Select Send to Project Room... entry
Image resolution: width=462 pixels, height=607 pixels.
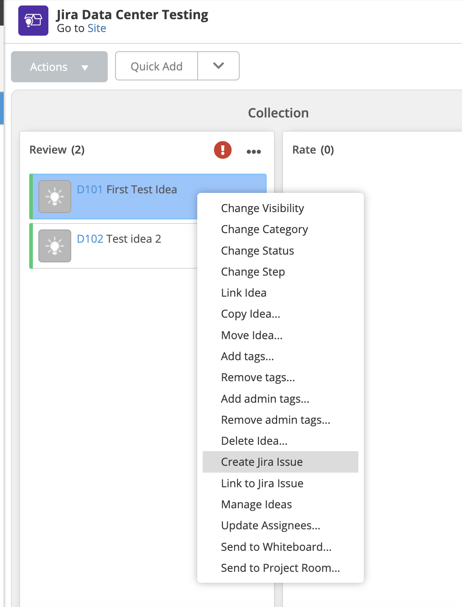point(280,568)
